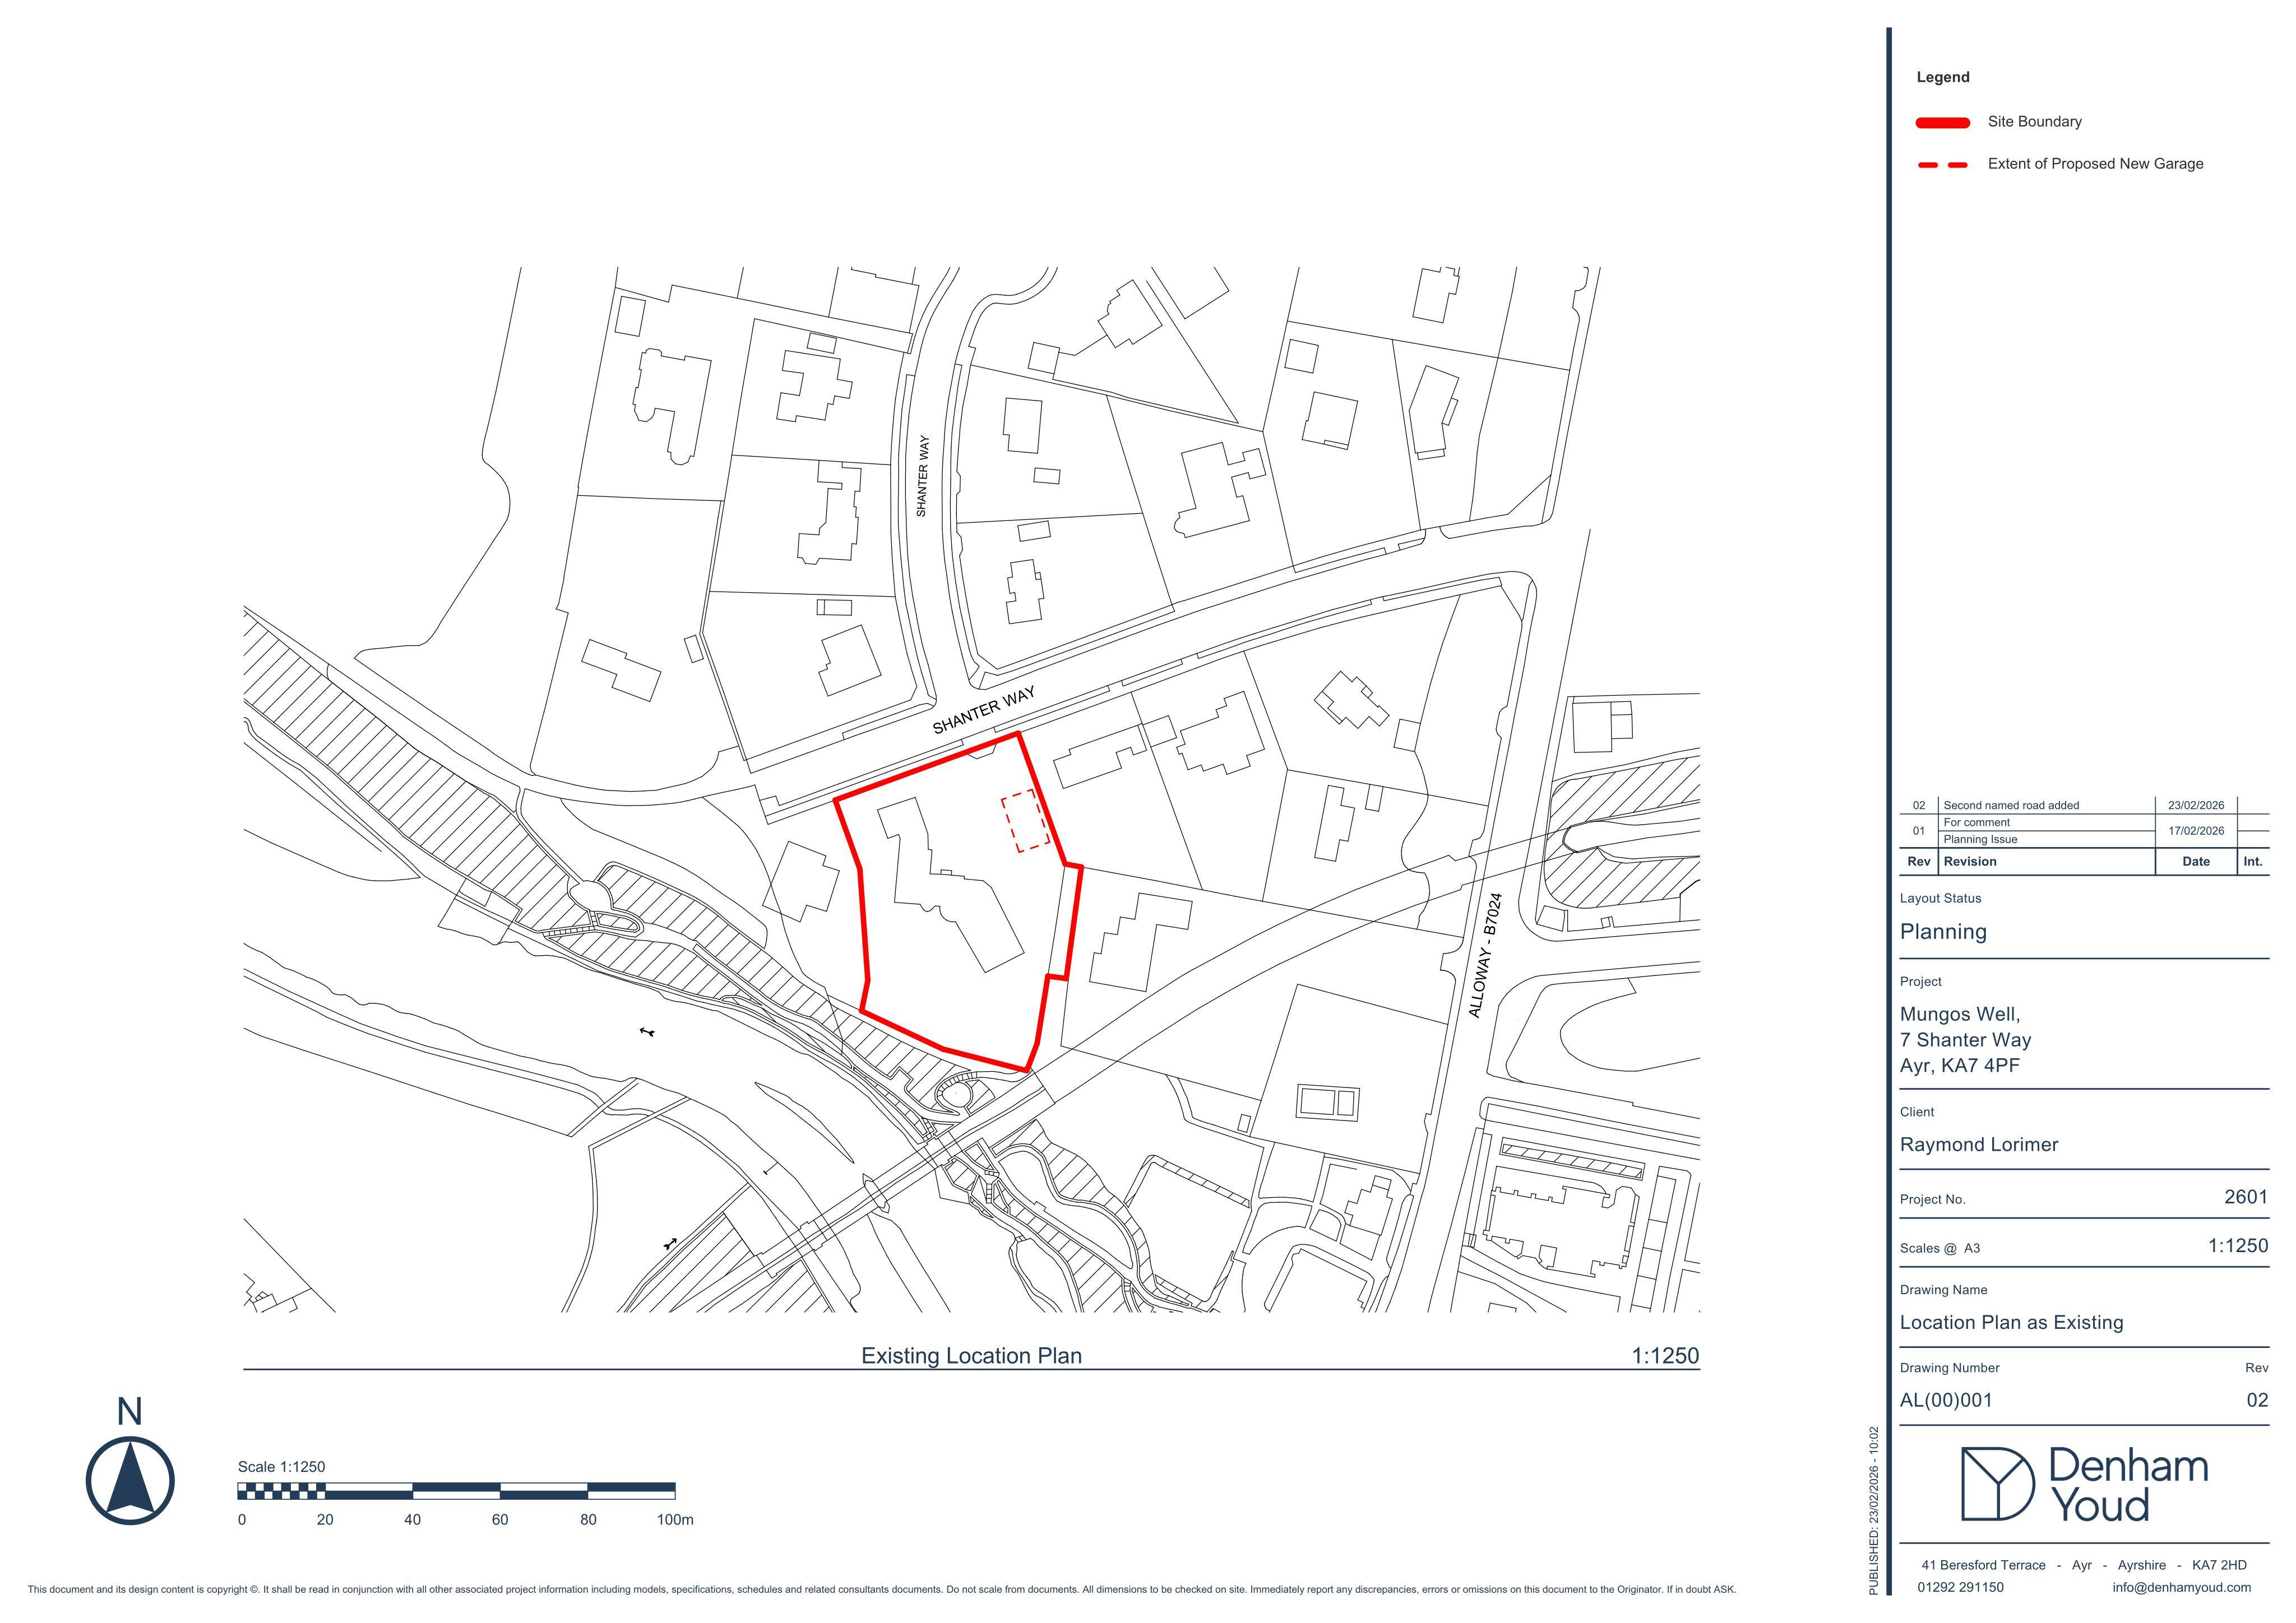Click the 'Ayr, KA7 4PF' postcode line
Screen dimensions: 2296x1623
pos(1960,1066)
